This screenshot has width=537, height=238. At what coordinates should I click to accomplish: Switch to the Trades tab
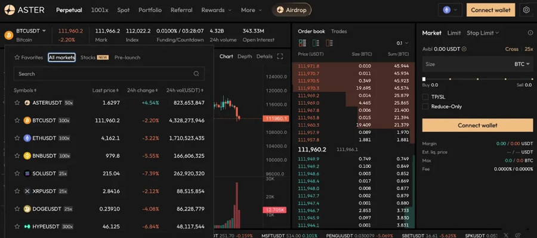(x=339, y=32)
